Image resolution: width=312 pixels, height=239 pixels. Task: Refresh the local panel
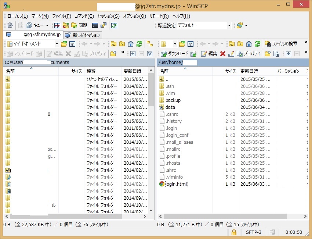click(139, 44)
